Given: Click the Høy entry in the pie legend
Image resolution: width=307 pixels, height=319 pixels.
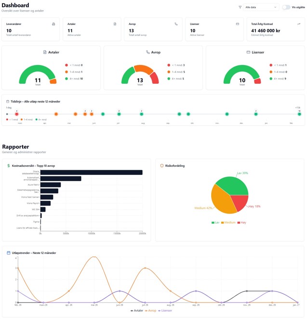Looking at the screenshot, I should (x=242, y=223).
